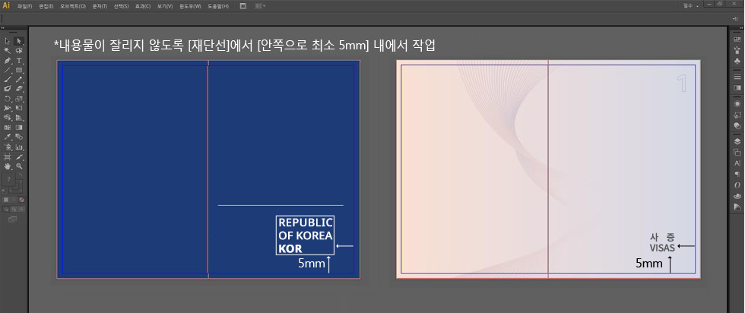Open the Graphic Styles panel icon
The image size is (745, 313).
[x=737, y=115]
